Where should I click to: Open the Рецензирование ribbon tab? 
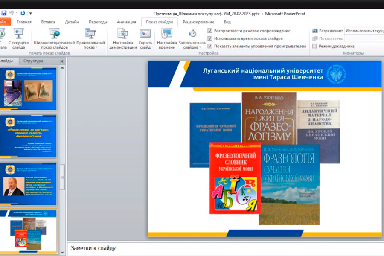coord(198,22)
